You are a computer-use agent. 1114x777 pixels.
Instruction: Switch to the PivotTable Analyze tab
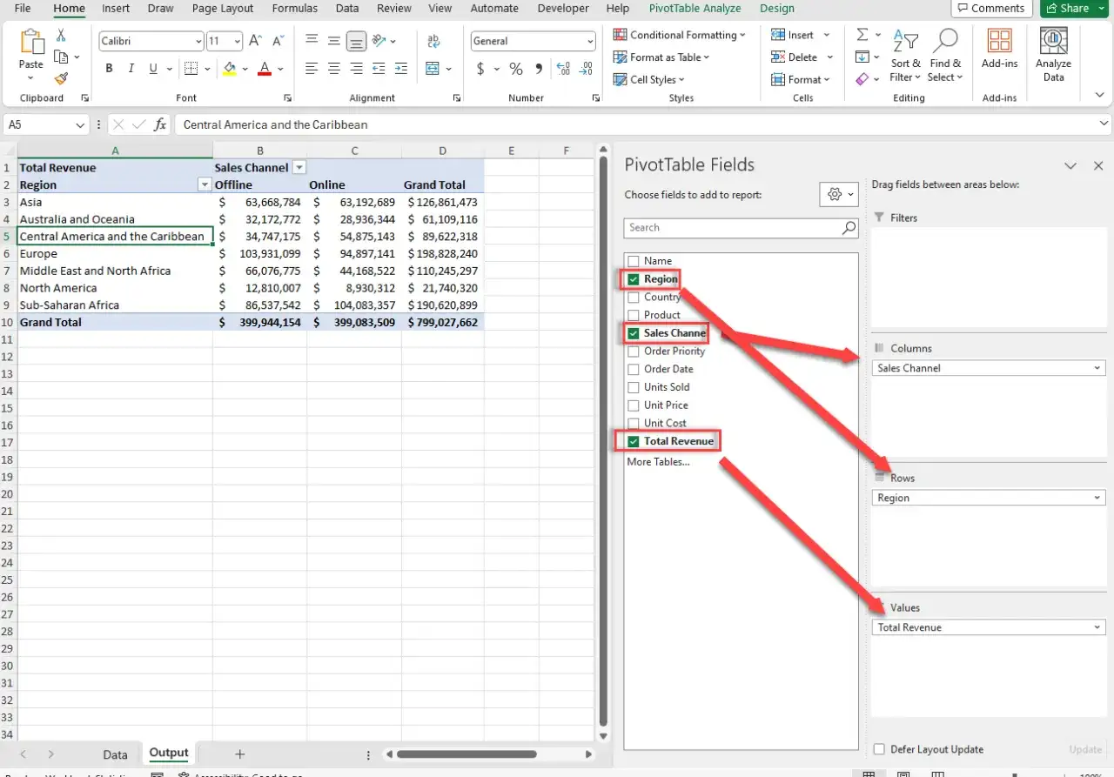coord(695,9)
